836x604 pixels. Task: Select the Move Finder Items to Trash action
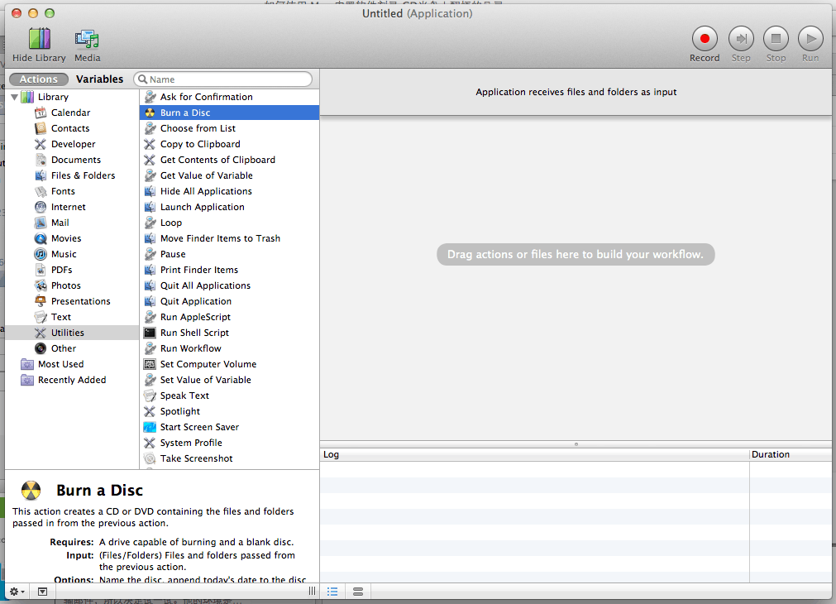229,238
